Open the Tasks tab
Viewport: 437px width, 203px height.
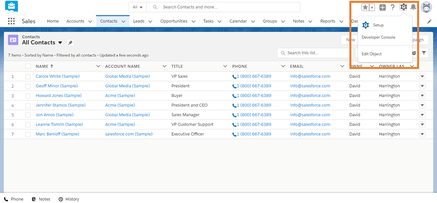pyautogui.click(x=208, y=21)
